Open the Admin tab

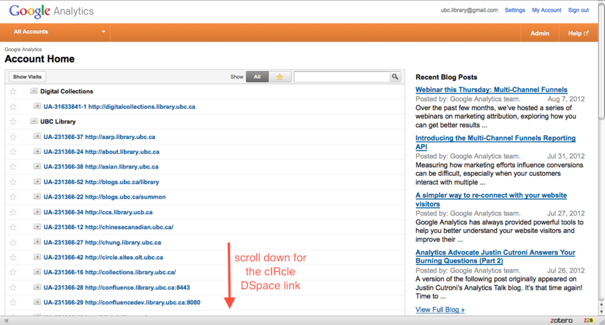pos(539,33)
